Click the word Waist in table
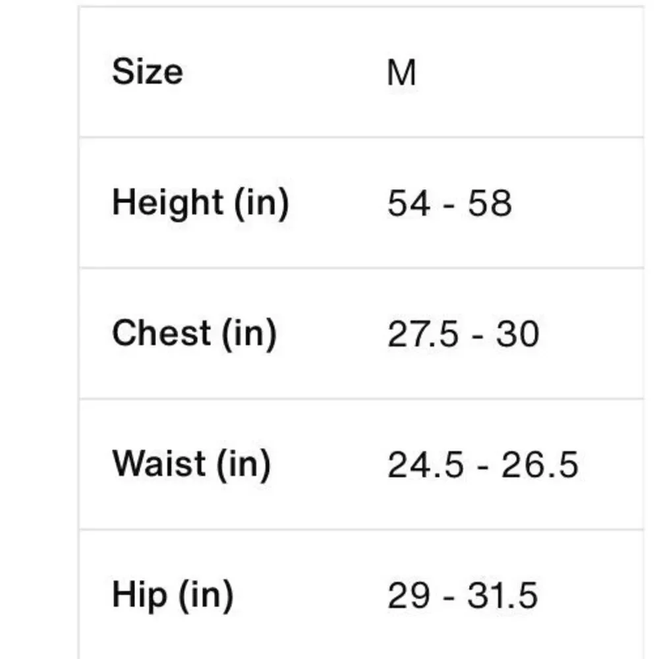 (159, 463)
